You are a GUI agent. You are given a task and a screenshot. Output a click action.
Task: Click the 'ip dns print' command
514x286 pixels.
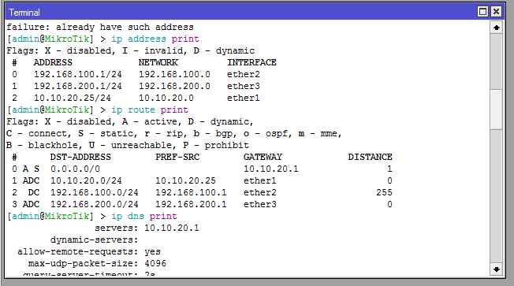(144, 216)
